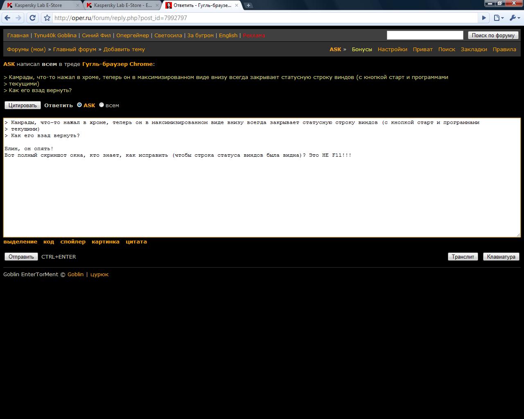Open the wrench customize menu
The height and width of the screenshot is (419, 524).
pyautogui.click(x=515, y=18)
